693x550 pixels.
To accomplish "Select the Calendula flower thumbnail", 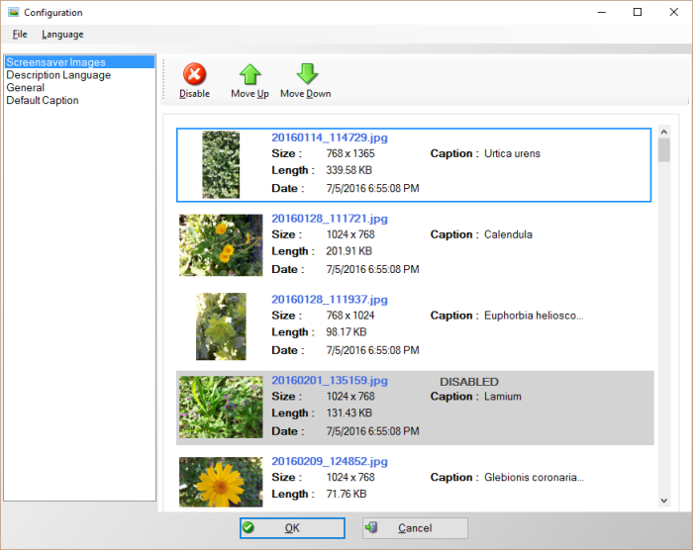I will [x=220, y=245].
